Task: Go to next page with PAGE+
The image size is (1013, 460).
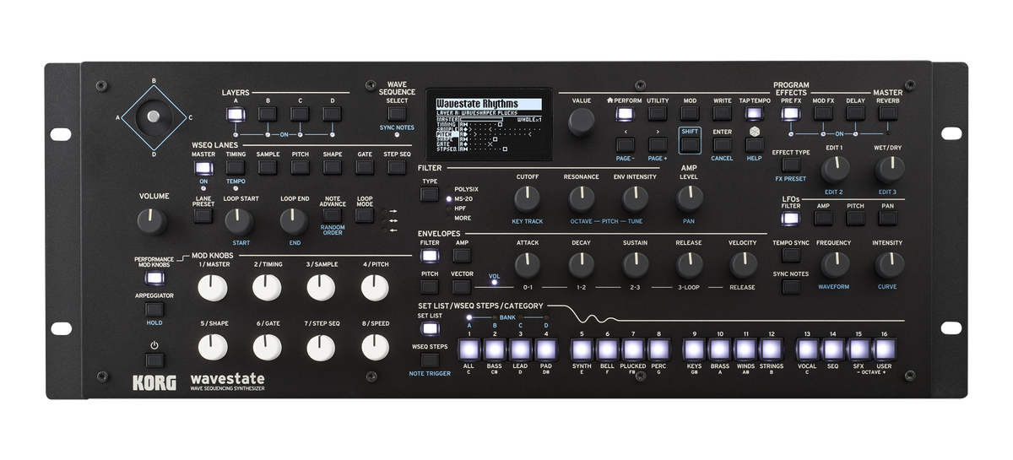Action: point(657,145)
